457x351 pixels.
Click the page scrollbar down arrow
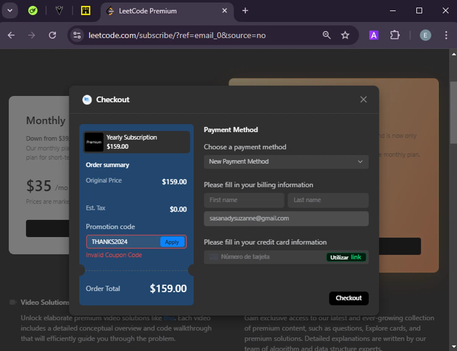454,346
